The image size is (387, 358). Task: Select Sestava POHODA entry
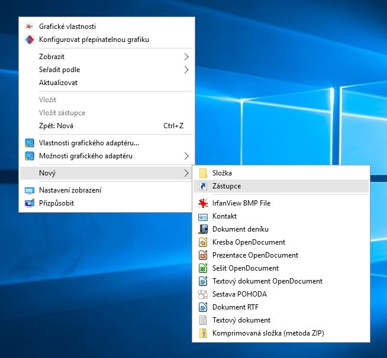coord(281,294)
